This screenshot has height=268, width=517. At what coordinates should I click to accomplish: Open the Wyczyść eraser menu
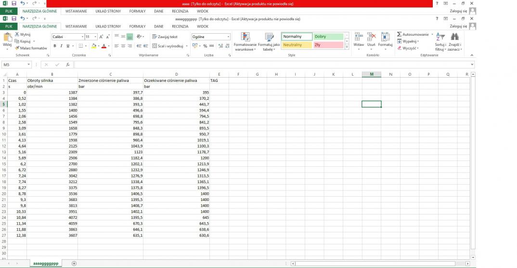tap(408, 48)
